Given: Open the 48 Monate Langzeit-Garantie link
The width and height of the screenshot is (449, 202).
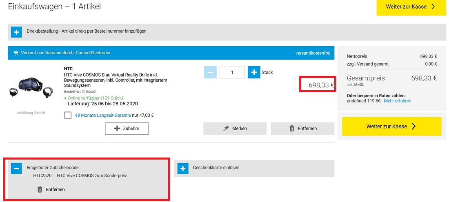Looking at the screenshot, I should click(x=103, y=115).
